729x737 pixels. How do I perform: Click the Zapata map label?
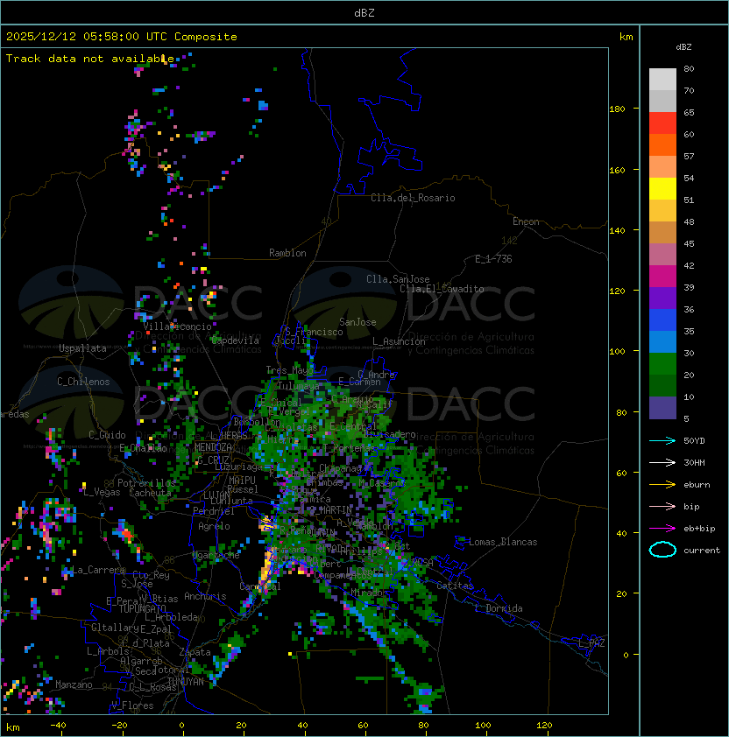point(195,652)
